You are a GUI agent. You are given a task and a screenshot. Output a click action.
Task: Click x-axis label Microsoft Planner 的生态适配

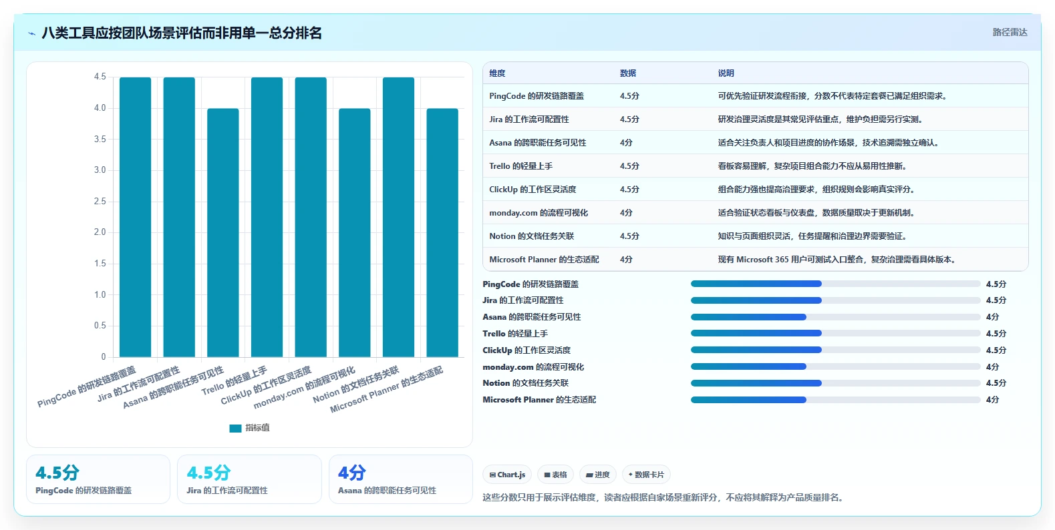[387, 389]
